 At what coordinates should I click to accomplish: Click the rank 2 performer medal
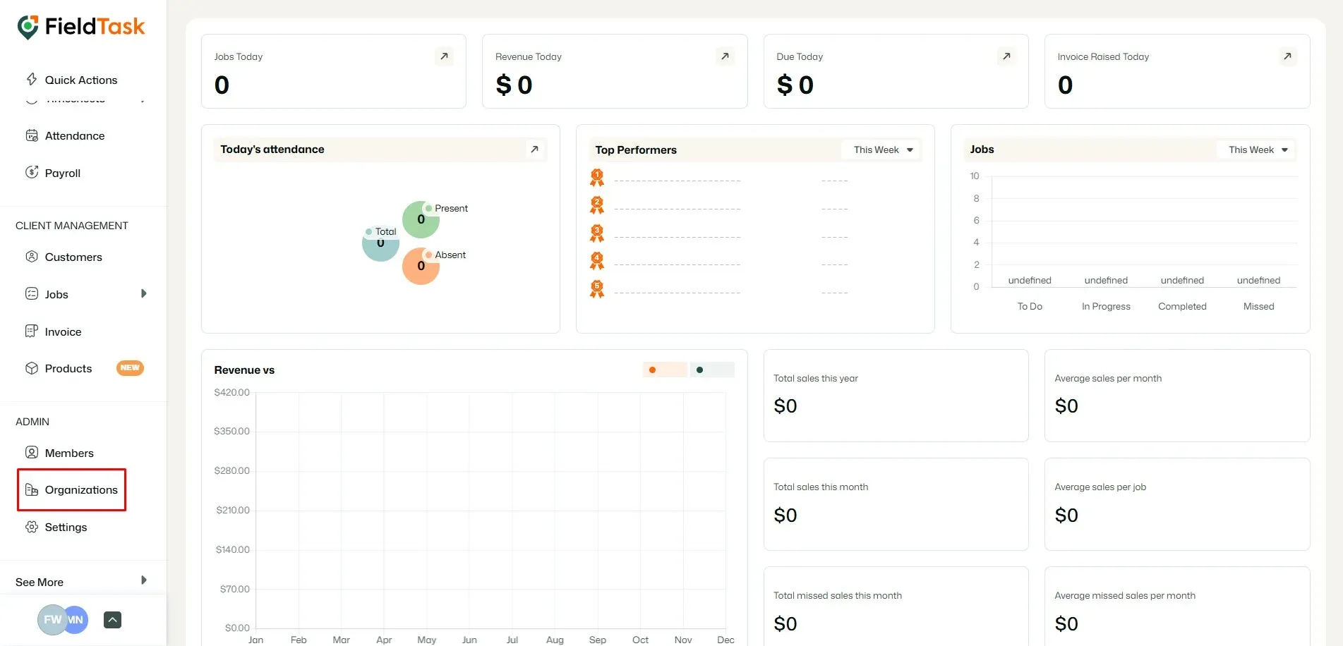tap(597, 205)
